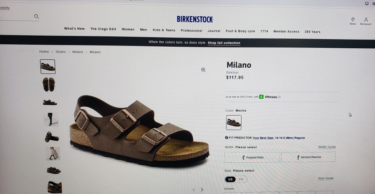Viewport: 375px width, 194px height.
Task: Select Regular/Wide width option
Action: (252, 158)
